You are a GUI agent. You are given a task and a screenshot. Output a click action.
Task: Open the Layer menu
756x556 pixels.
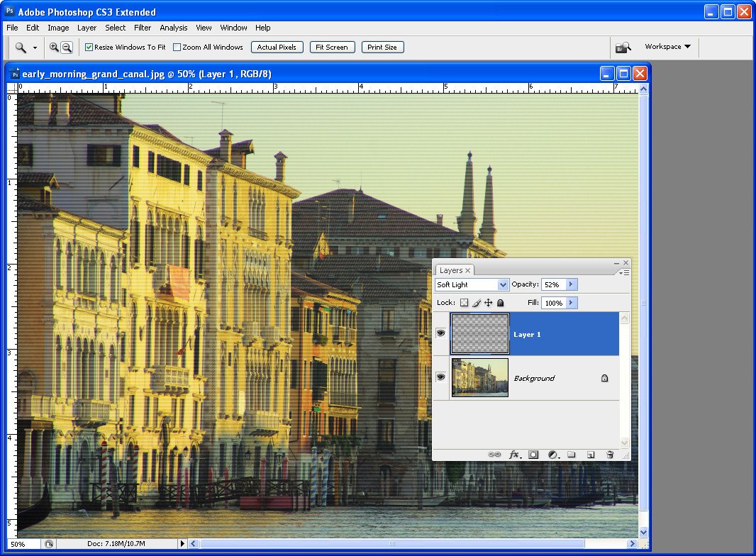pyautogui.click(x=87, y=28)
